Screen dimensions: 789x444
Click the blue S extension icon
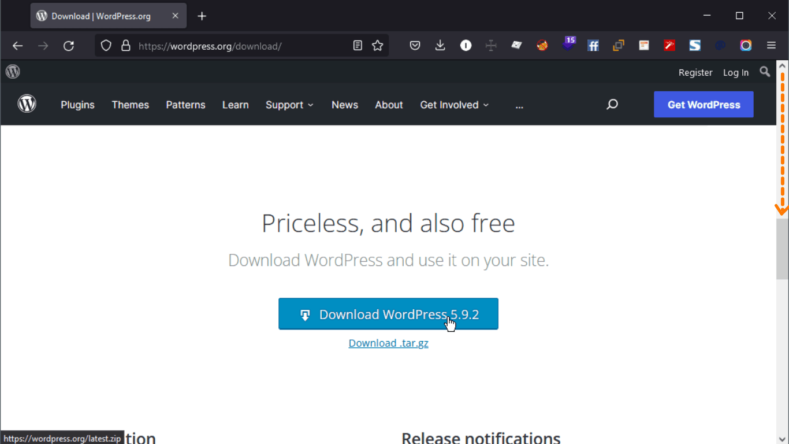coord(695,46)
